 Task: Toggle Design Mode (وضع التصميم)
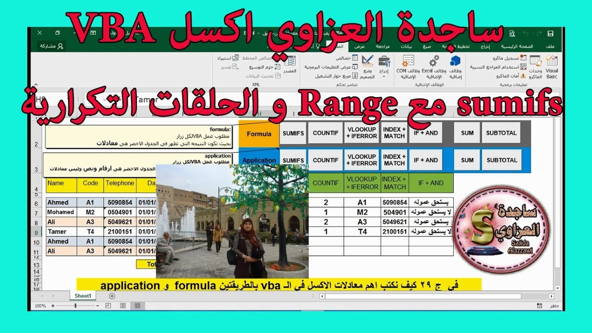368,68
